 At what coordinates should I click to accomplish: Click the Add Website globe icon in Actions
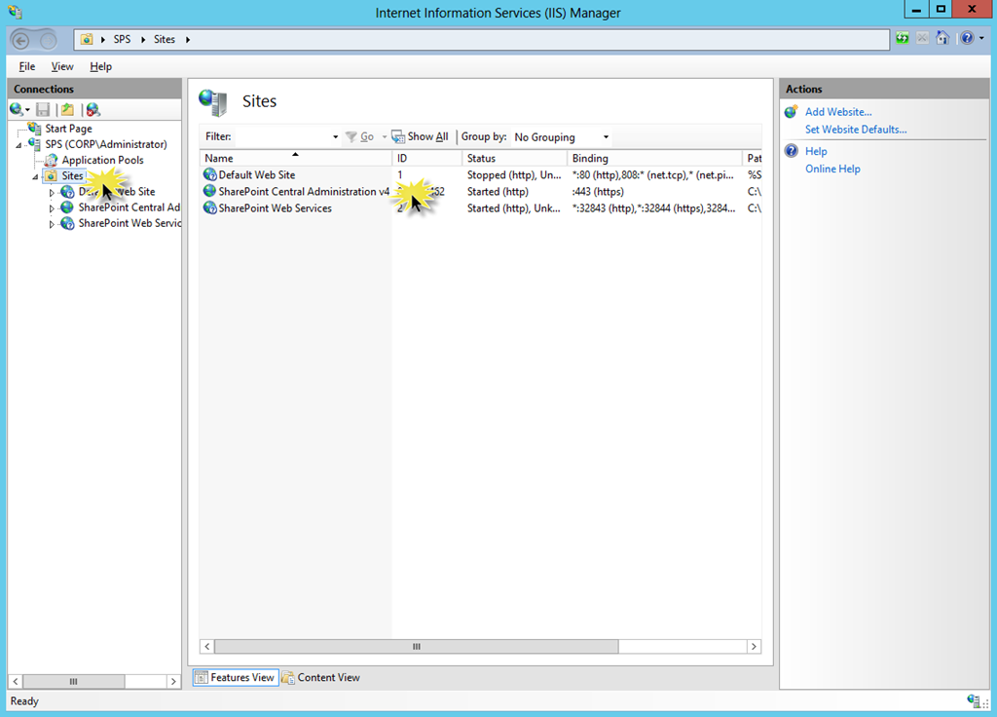(791, 112)
